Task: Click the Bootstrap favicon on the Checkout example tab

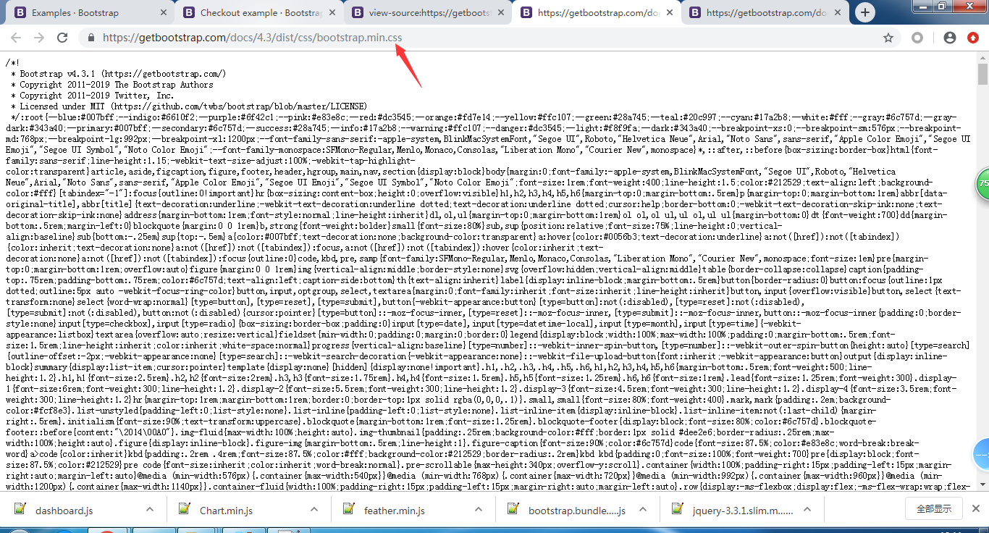Action: [x=189, y=12]
